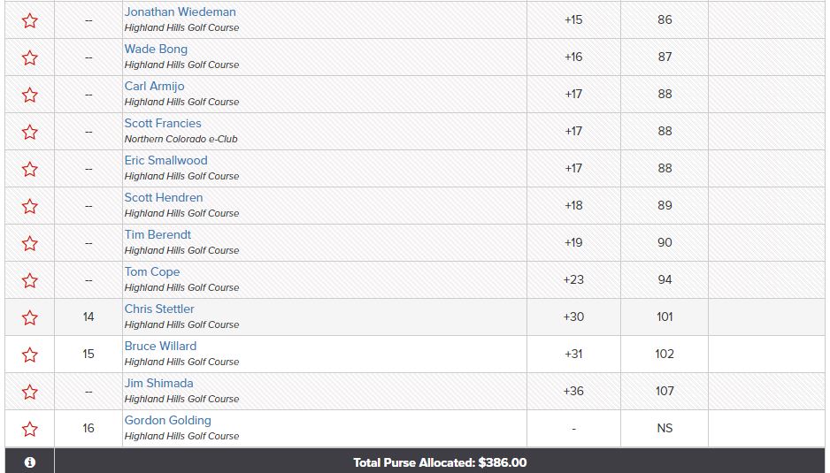
Task: Star Chris Stettler's leaderboard row
Action: [x=30, y=317]
